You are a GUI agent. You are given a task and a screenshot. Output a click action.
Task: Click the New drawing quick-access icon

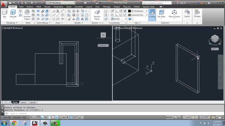tap(10, 3)
